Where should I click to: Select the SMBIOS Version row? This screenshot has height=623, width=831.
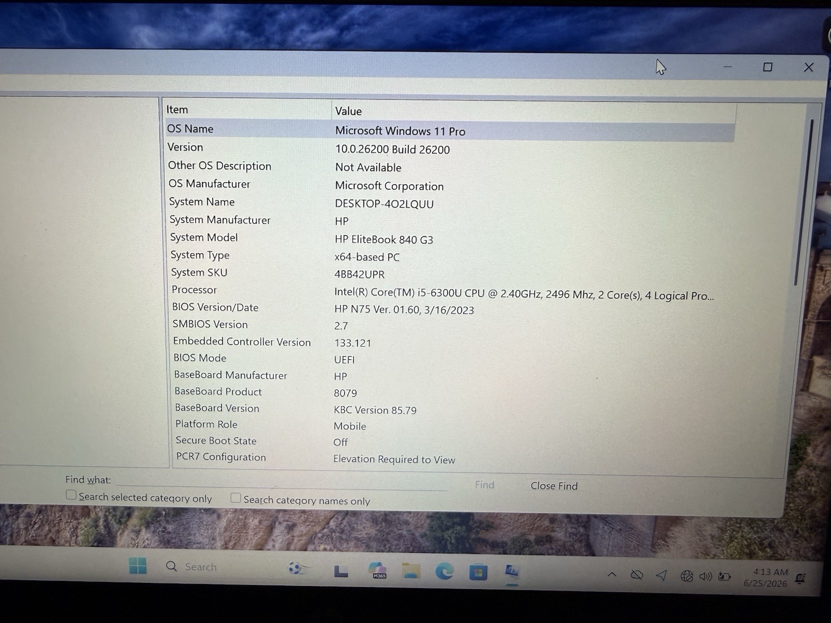(x=450, y=325)
